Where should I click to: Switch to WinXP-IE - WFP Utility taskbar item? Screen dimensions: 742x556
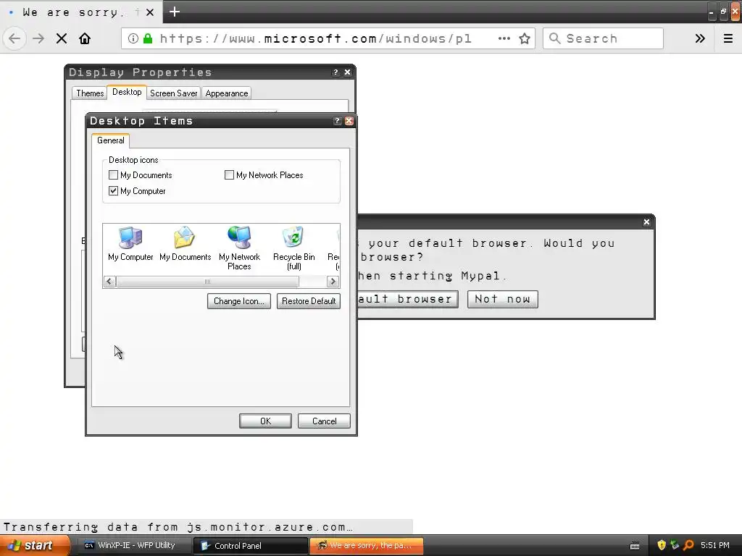[x=134, y=546]
